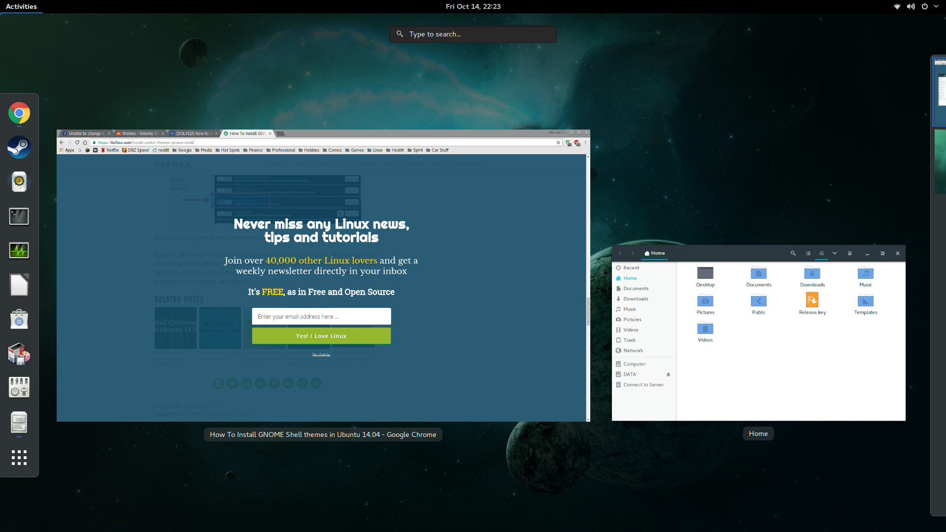Open the reddit bookmark in Chrome
Image resolution: width=946 pixels, height=532 pixels.
pyautogui.click(x=161, y=150)
